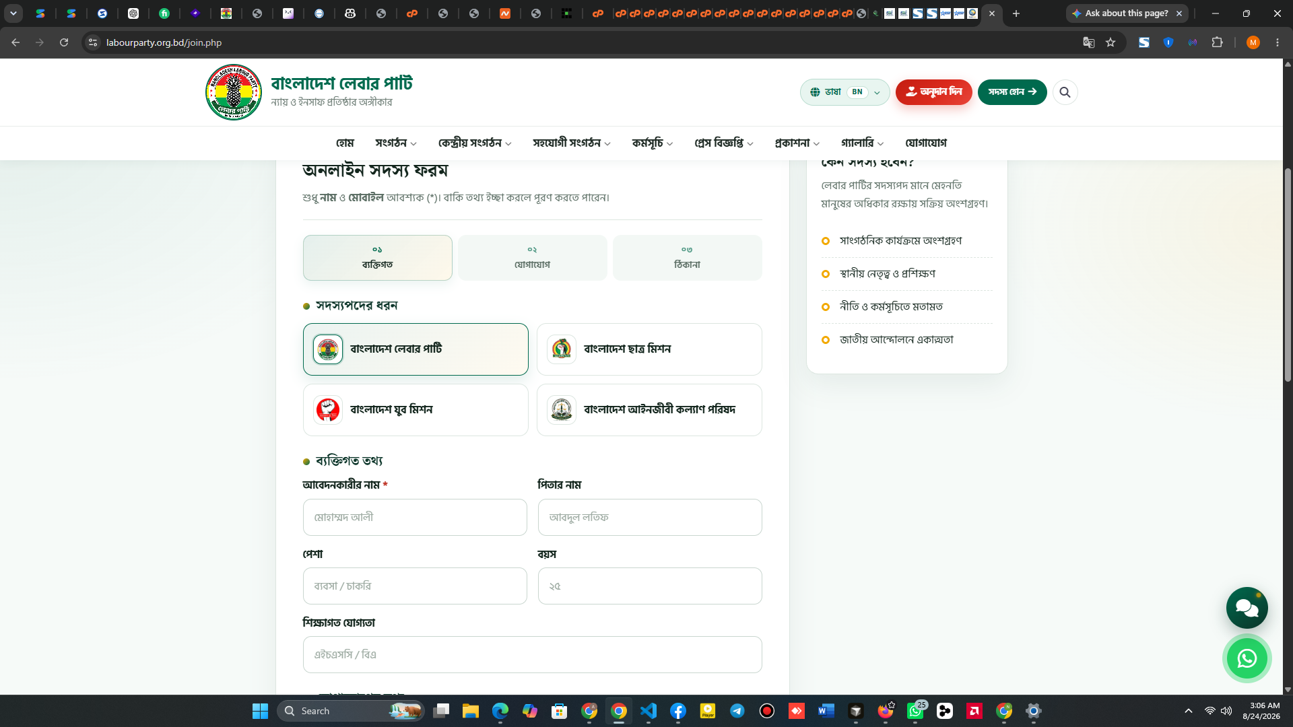Click the Bangladesh Labour Party logo
The height and width of the screenshot is (727, 1293).
(234, 92)
